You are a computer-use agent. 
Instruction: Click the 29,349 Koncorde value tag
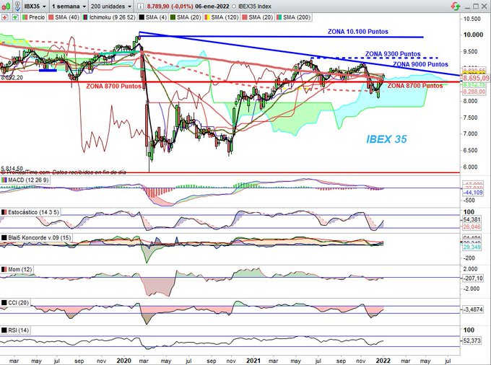[472, 247]
